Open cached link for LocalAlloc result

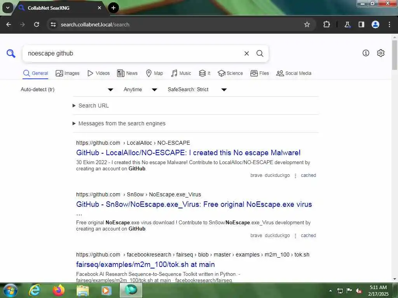pos(308,175)
